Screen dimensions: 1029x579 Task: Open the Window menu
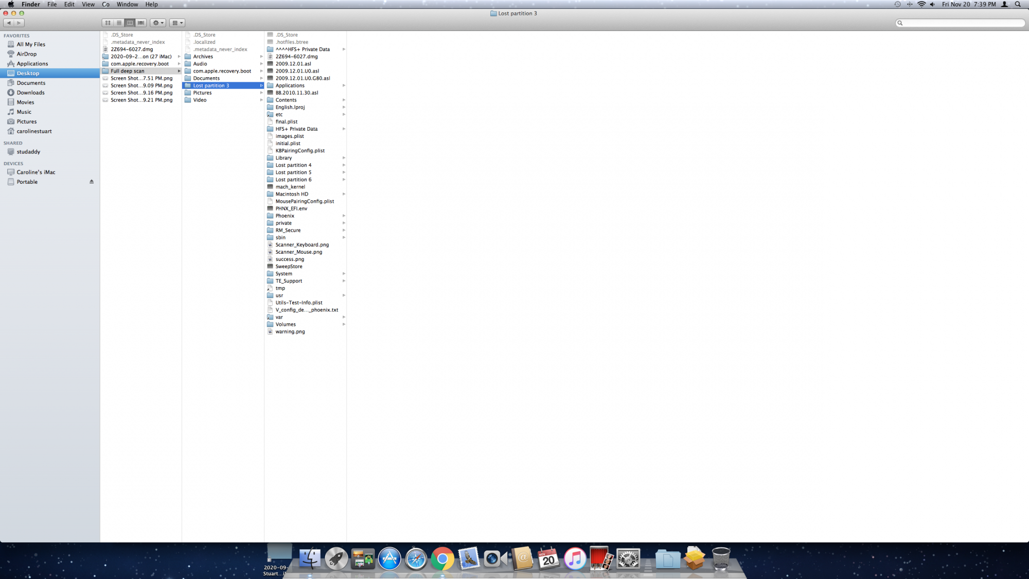[x=127, y=4]
